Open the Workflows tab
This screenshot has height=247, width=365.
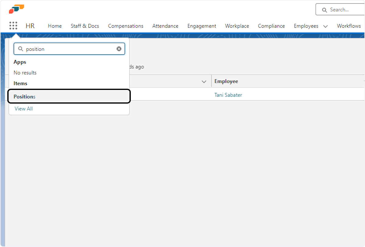pos(349,26)
